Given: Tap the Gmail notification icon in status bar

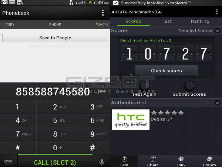Looking at the screenshot, I should (x=4, y=2).
